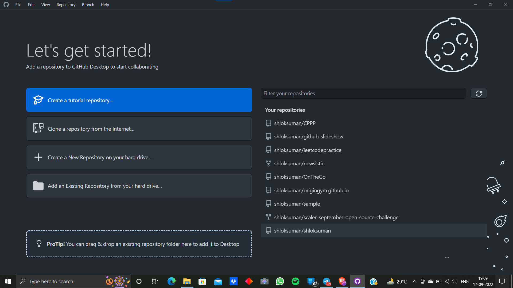Open GitHub Desktop from the taskbar

357,281
